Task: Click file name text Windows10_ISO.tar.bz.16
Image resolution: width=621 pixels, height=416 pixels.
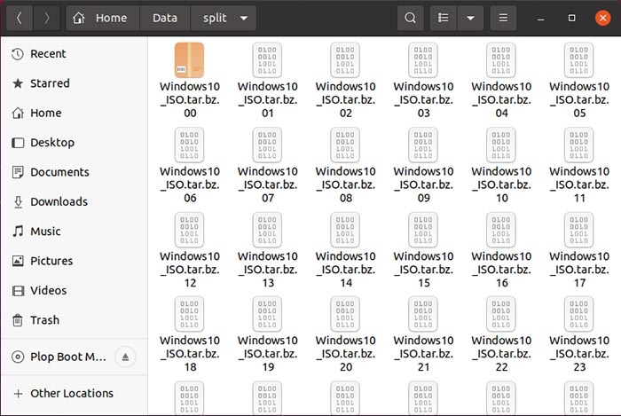Action: point(501,270)
